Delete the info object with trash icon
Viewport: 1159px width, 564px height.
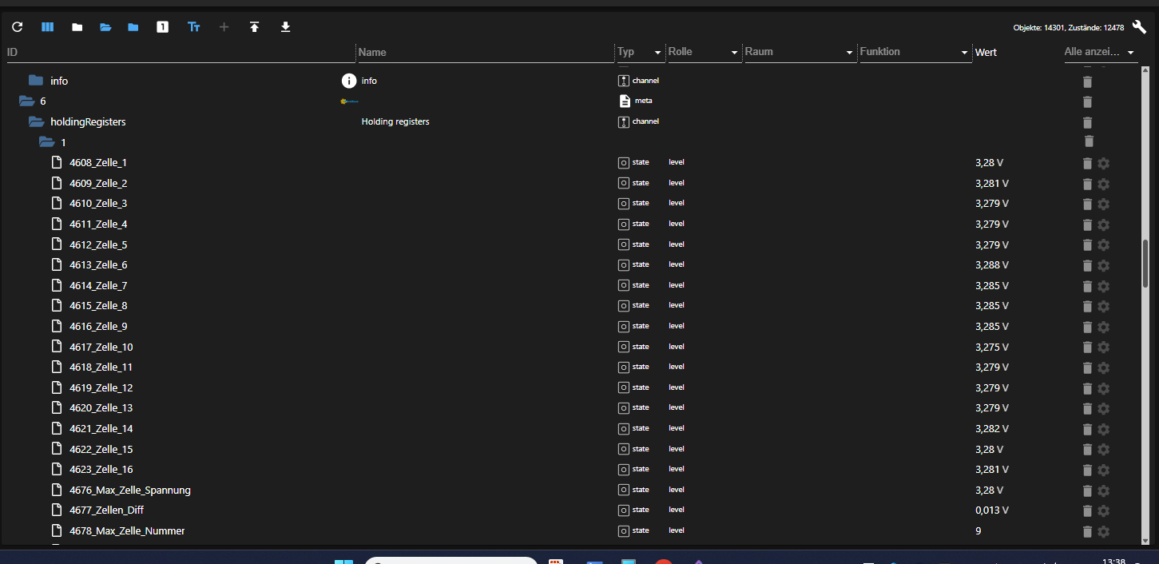pos(1087,81)
